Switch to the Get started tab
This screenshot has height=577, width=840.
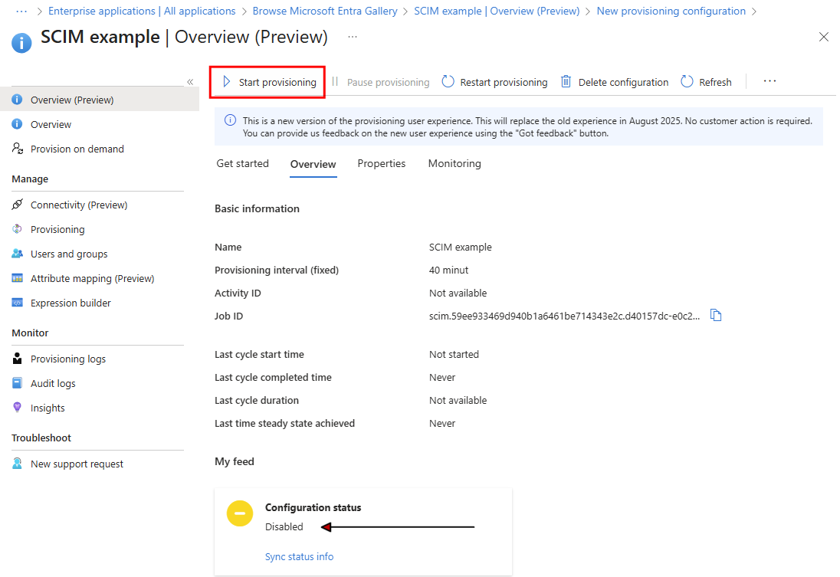pyautogui.click(x=243, y=163)
